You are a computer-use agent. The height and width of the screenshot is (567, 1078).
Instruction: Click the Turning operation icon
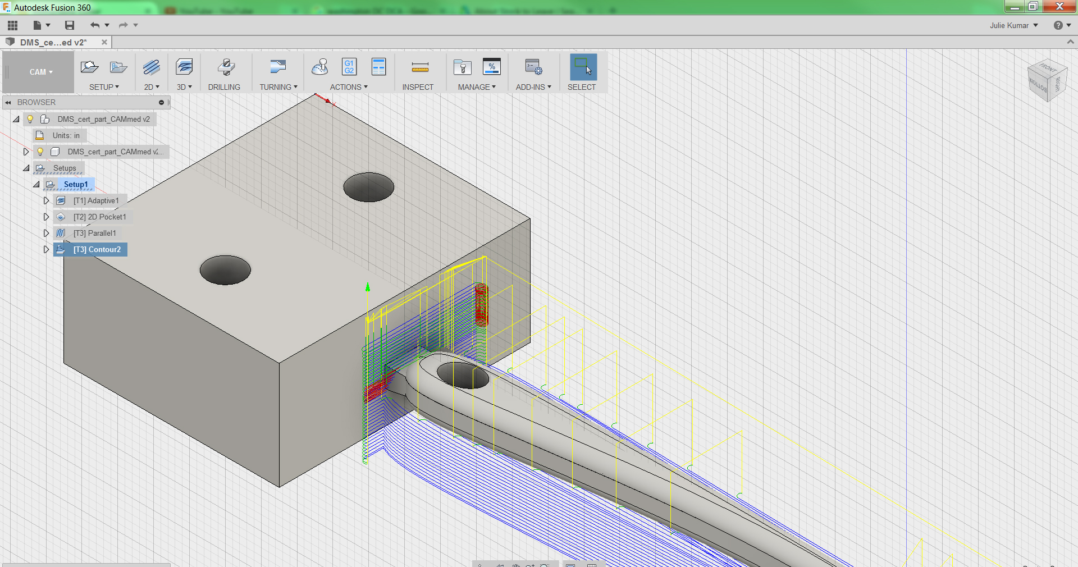[278, 67]
